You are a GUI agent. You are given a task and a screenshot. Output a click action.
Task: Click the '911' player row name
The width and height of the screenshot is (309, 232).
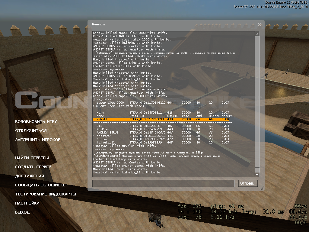(99, 126)
